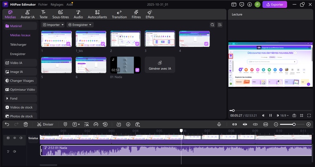Switch to the Sous-titres tab
315x167 pixels.
[x=60, y=15]
